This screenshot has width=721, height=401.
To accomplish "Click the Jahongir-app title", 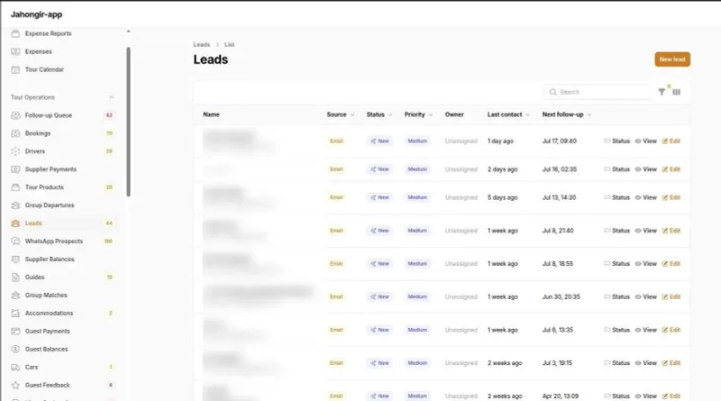I will (x=36, y=14).
